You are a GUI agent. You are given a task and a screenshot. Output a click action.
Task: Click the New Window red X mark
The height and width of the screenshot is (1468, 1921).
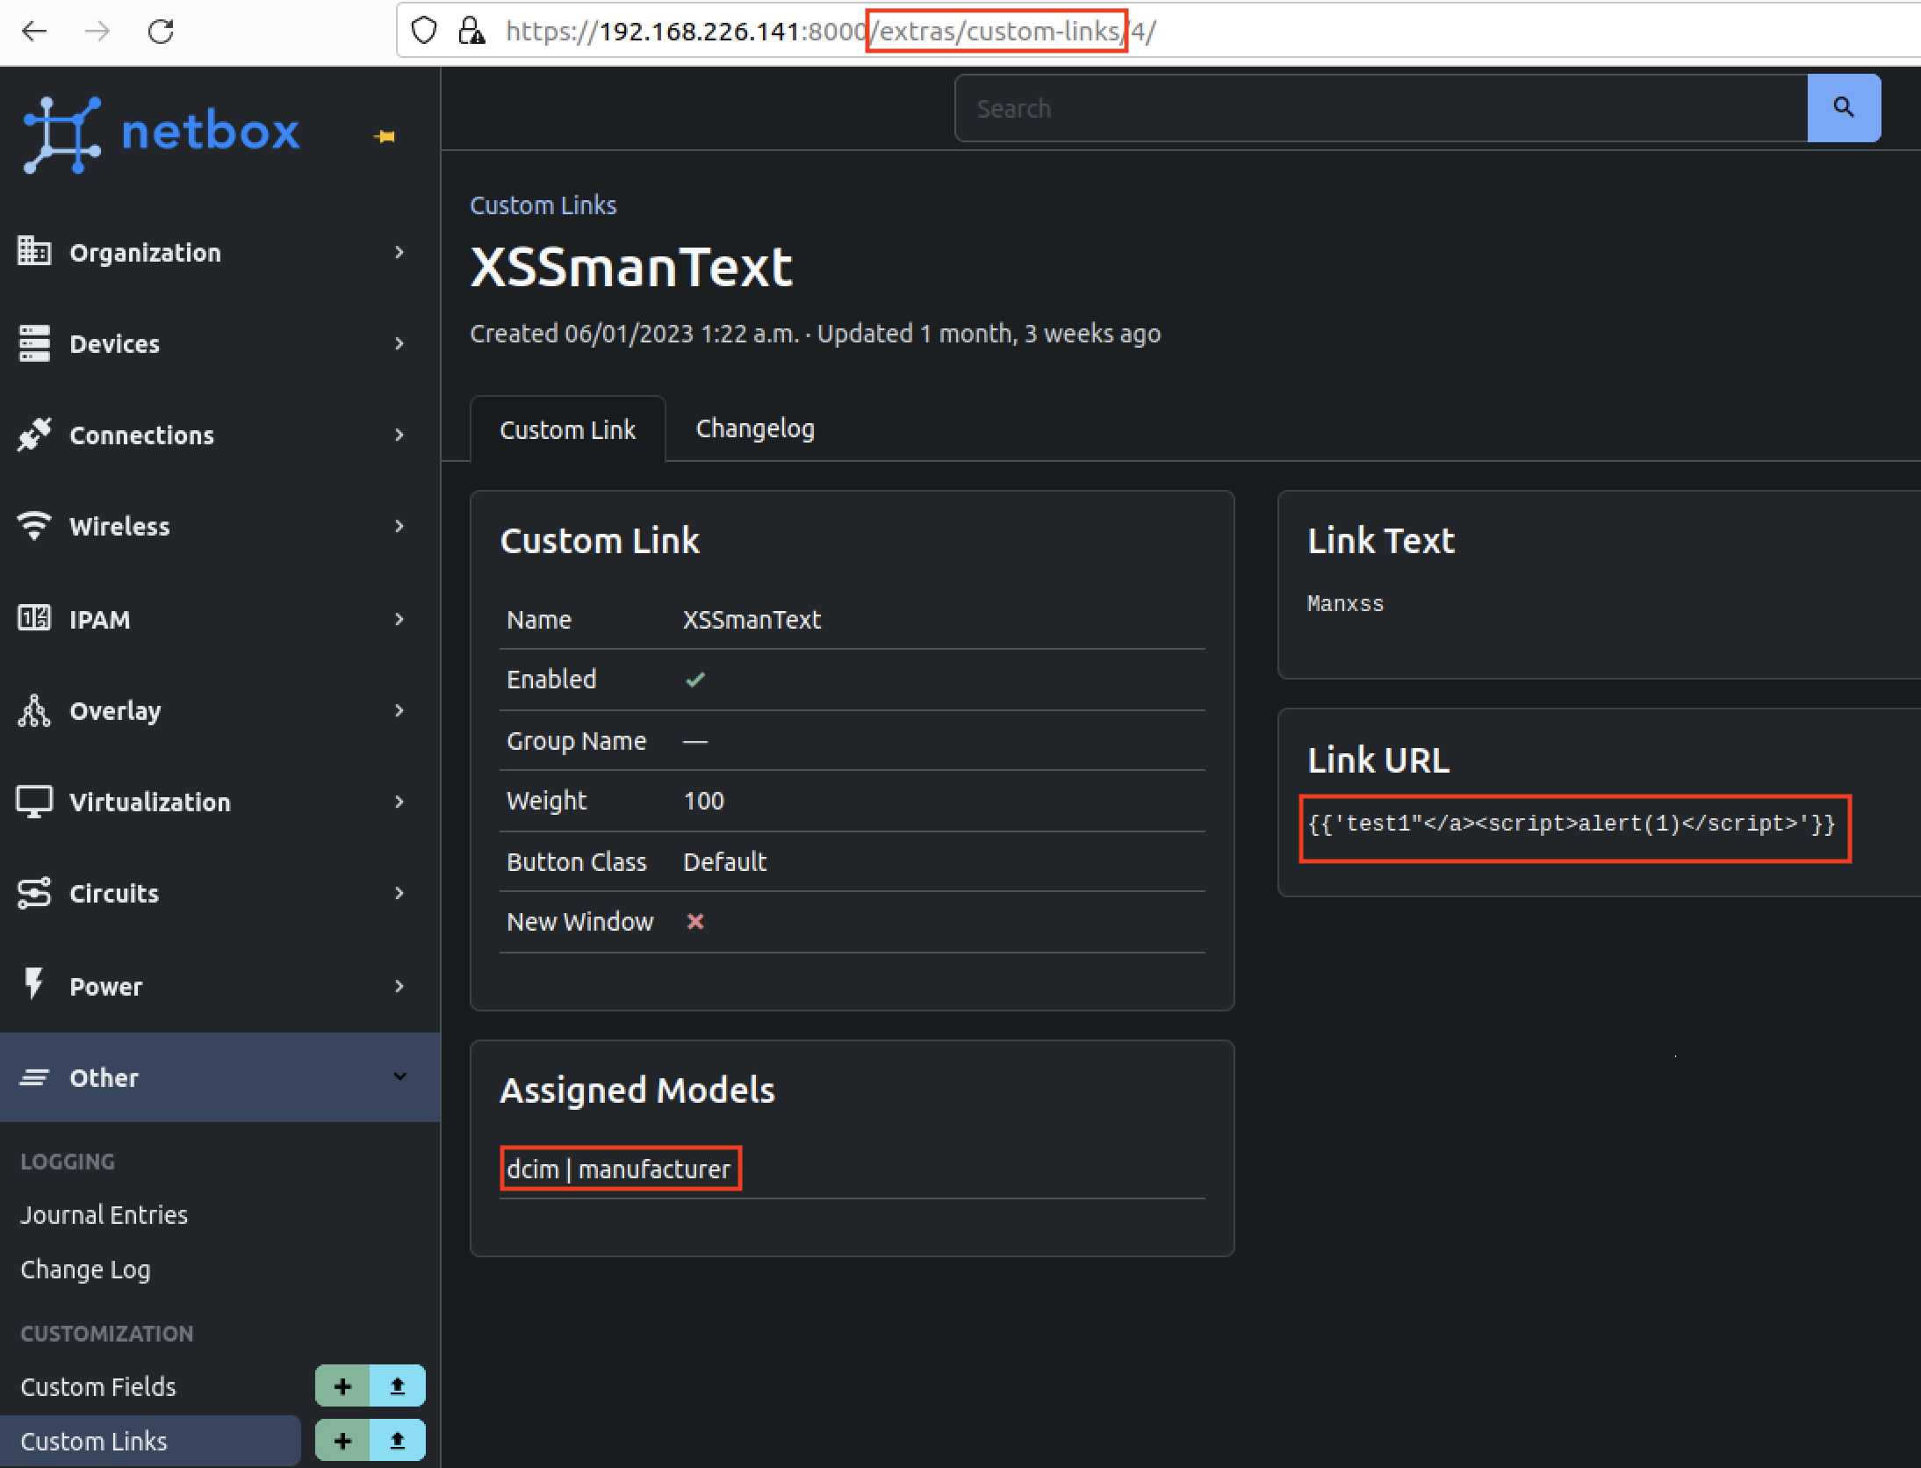(695, 921)
